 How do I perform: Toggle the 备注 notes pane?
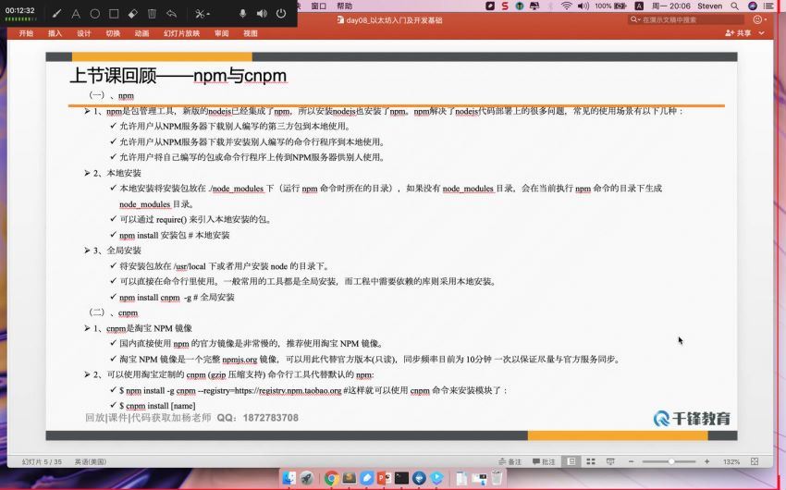pyautogui.click(x=510, y=461)
